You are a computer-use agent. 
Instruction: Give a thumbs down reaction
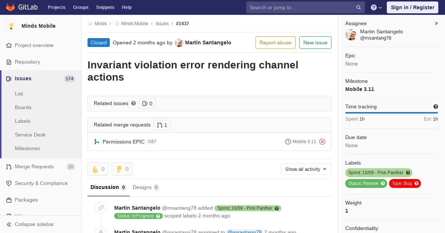coord(122,169)
